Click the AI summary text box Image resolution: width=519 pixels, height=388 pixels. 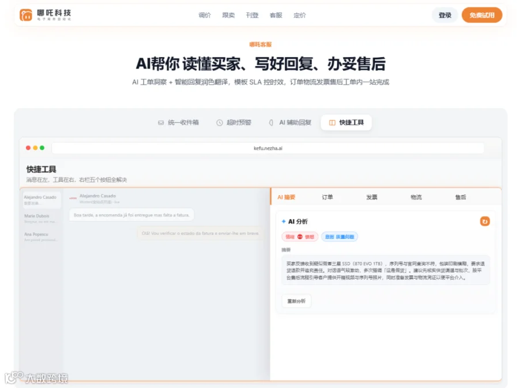tap(386, 271)
